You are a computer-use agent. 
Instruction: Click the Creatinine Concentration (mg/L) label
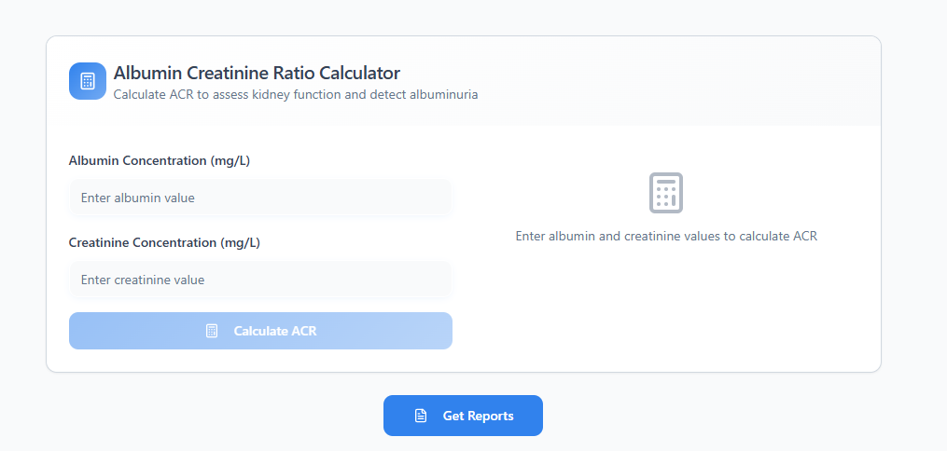[164, 243]
